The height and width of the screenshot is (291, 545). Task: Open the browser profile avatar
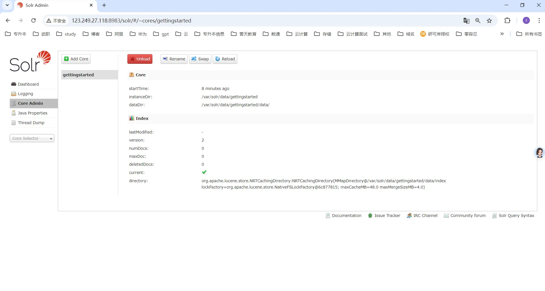[x=526, y=21]
